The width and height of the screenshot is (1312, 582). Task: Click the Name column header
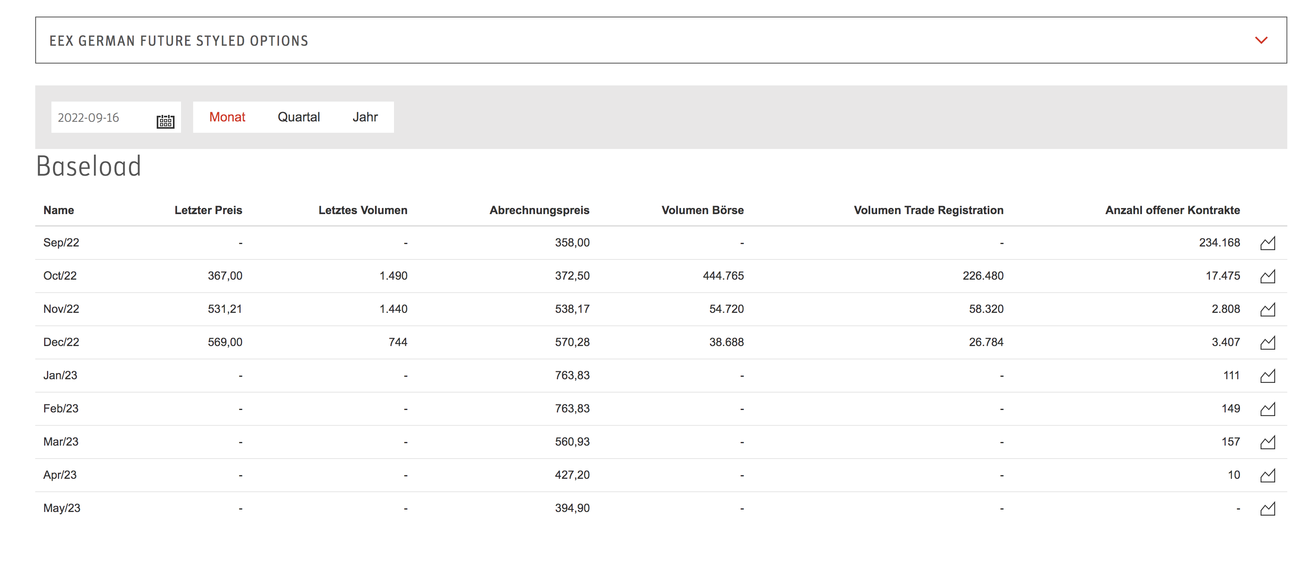pyautogui.click(x=59, y=210)
